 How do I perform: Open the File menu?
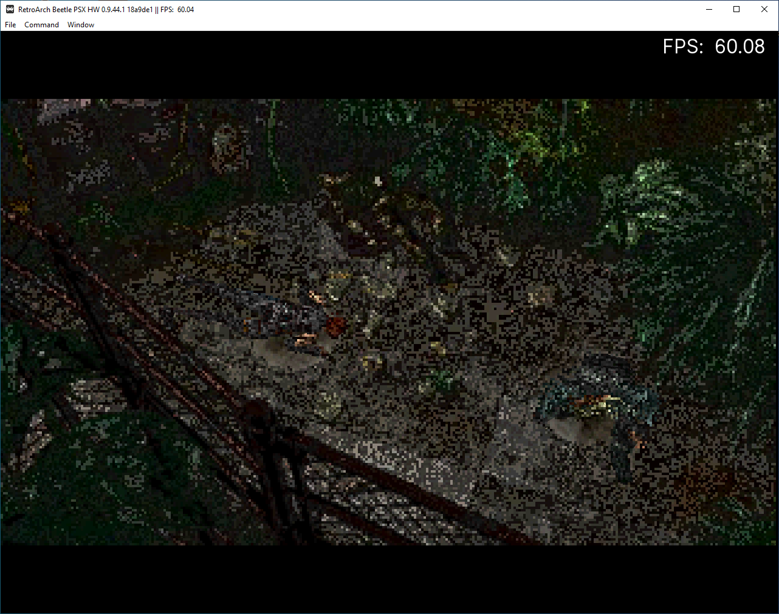pyautogui.click(x=10, y=25)
